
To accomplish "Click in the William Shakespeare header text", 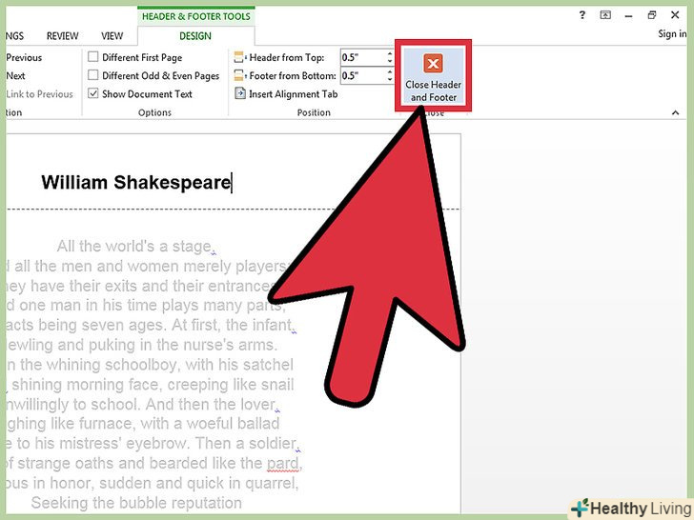I will pos(136,183).
